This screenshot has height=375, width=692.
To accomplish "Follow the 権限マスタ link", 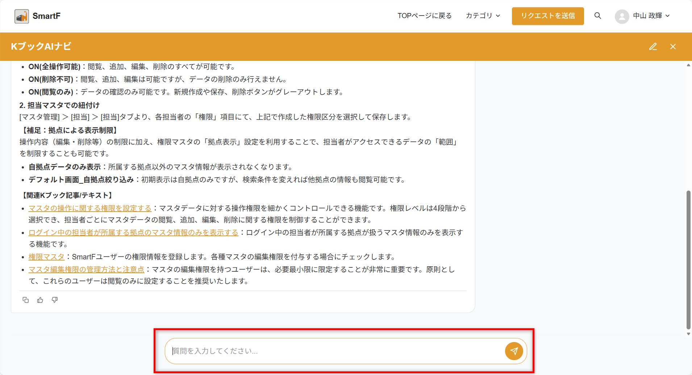I will point(46,257).
